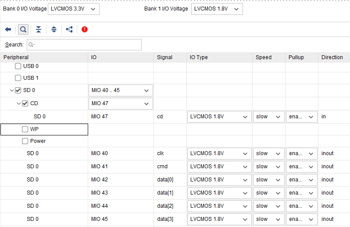This screenshot has height=227, width=350.
Task: Open Pullup dropdown for cmd signal
Action: tap(302, 167)
